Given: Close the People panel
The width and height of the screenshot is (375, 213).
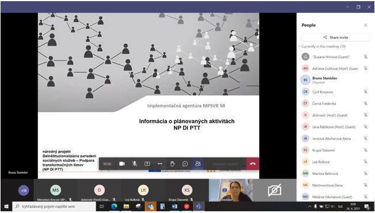Looking at the screenshot, I should tap(365, 25).
